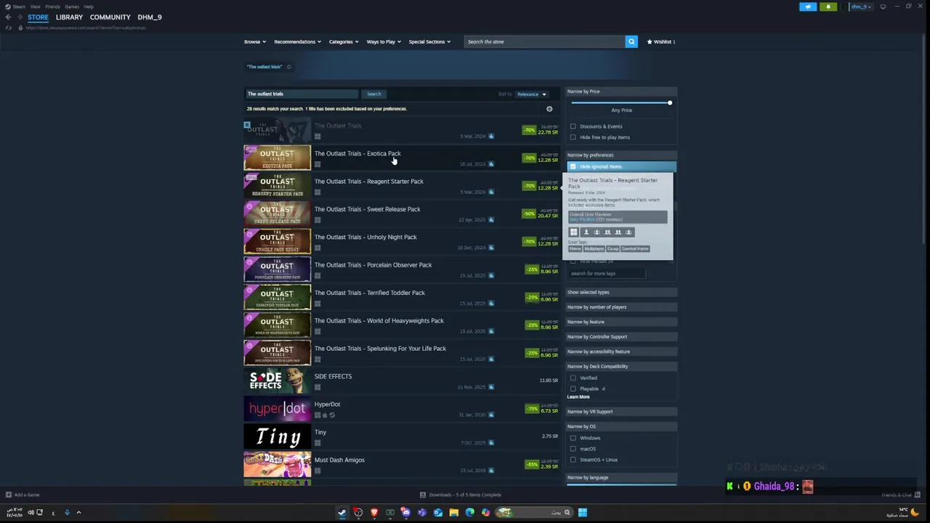Viewport: 930px width, 523px height.
Task: Open the Help menu
Action: [x=89, y=7]
